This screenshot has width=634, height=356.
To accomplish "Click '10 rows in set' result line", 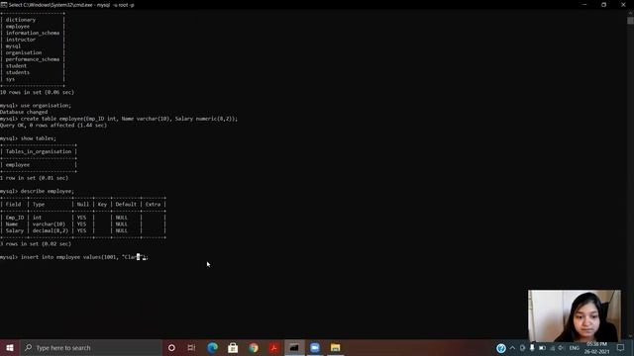I will click(x=37, y=92).
